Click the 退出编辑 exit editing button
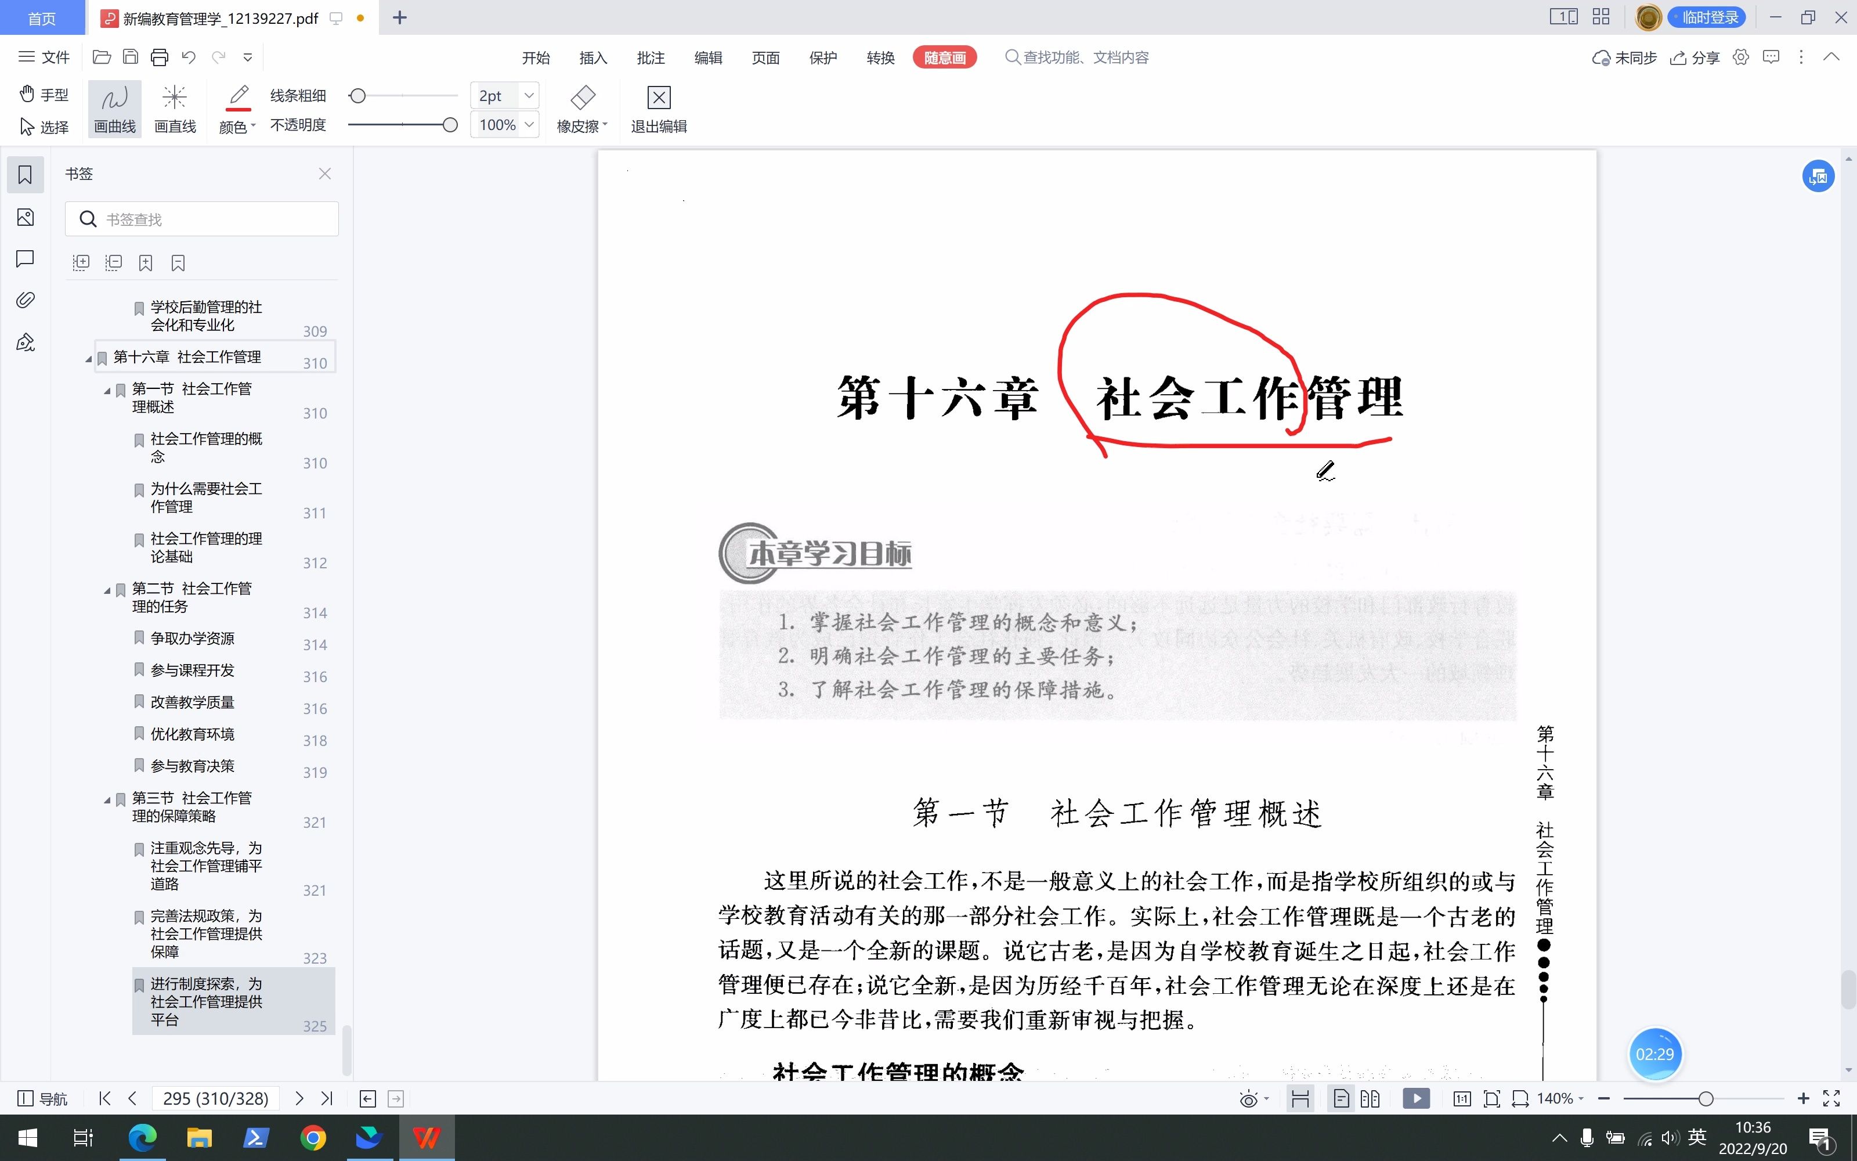The width and height of the screenshot is (1857, 1161). click(x=657, y=107)
